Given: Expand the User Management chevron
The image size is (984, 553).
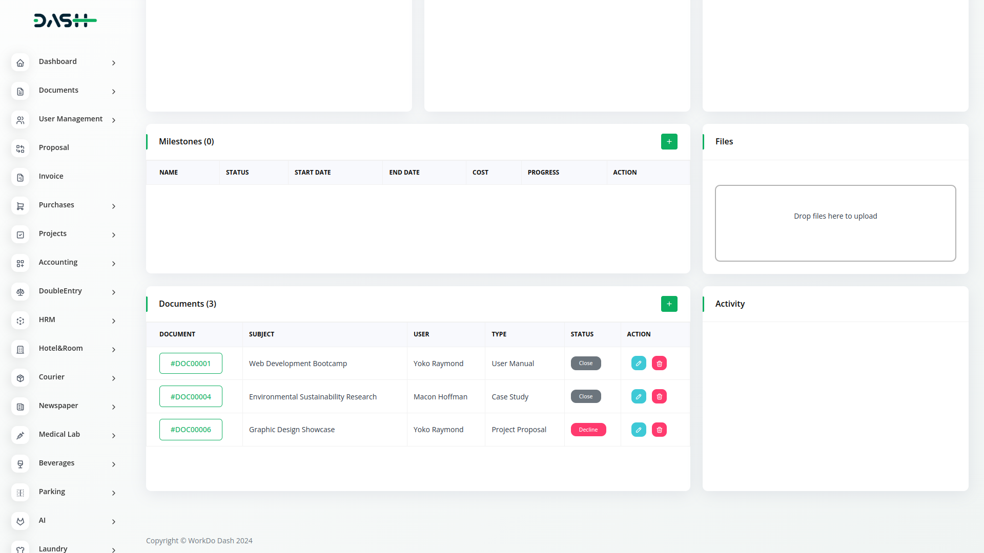Looking at the screenshot, I should tap(114, 120).
